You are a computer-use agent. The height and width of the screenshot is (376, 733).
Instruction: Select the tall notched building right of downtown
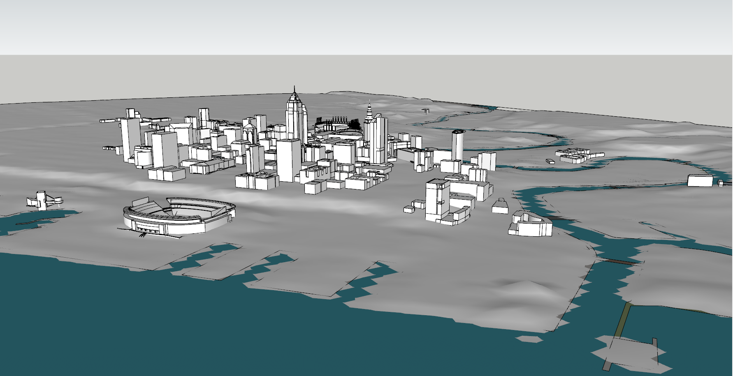[438, 201]
